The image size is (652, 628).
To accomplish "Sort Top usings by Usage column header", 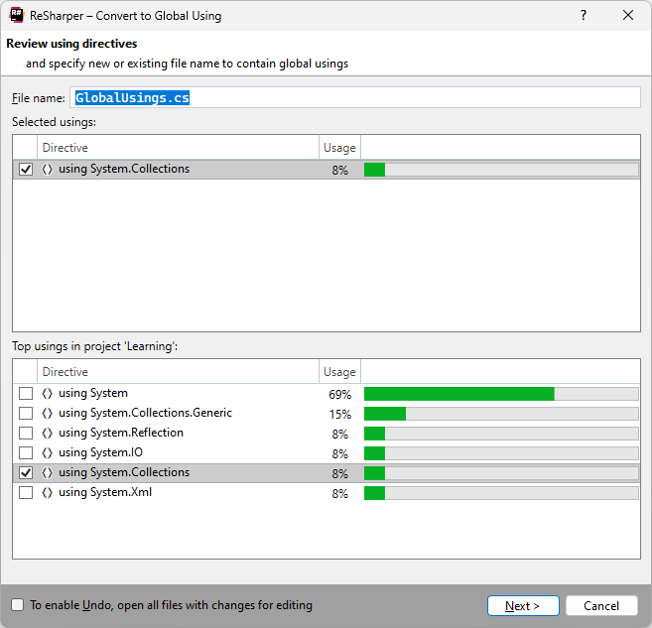I will pos(339,372).
